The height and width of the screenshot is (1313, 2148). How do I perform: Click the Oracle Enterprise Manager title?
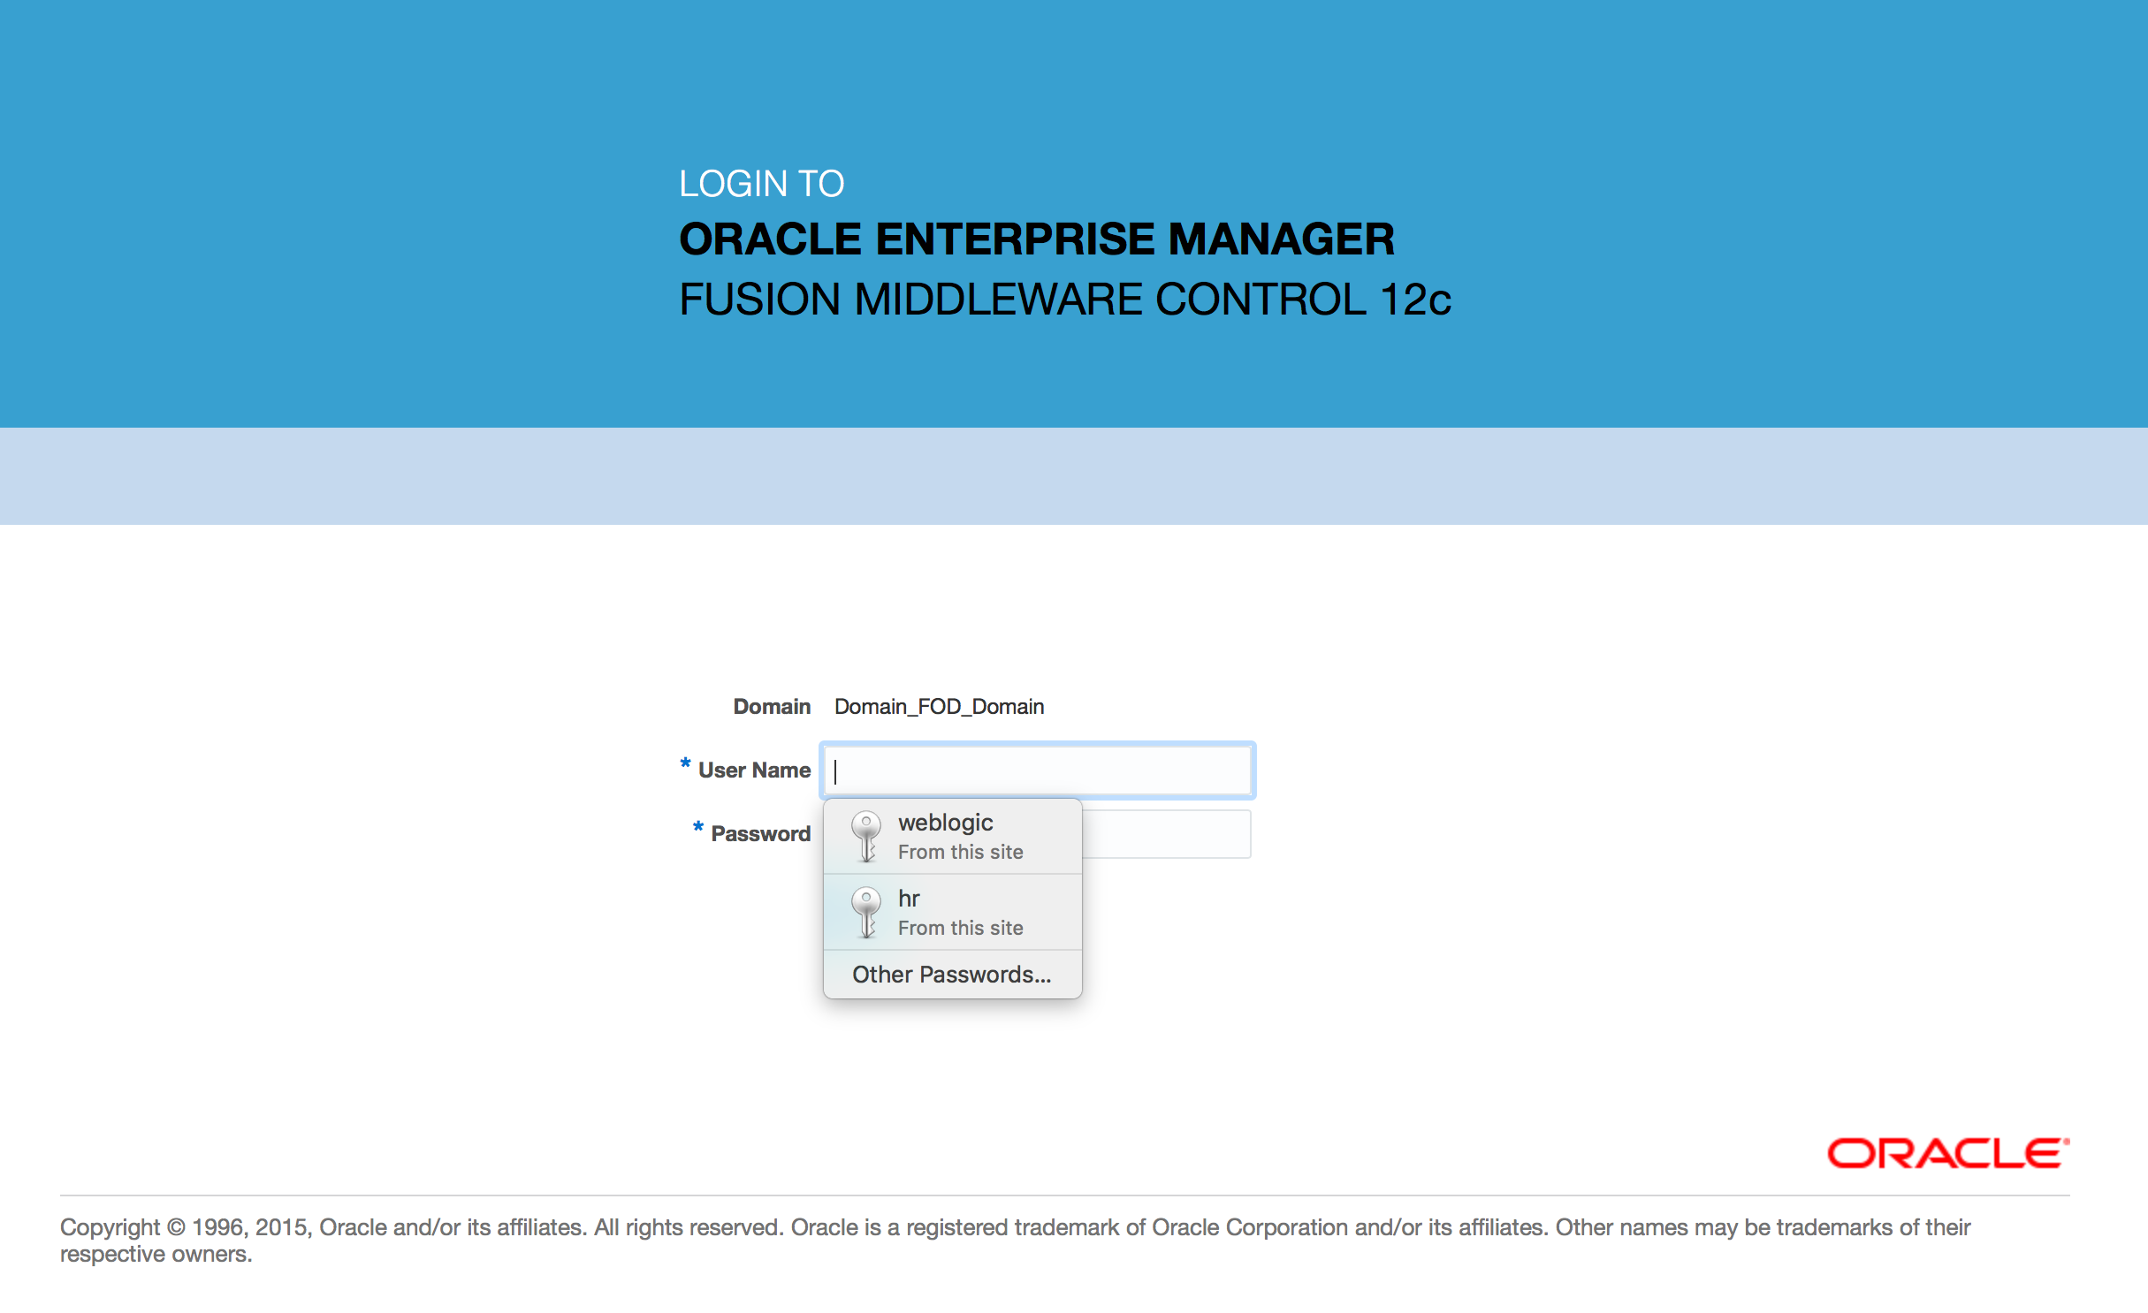(x=1036, y=239)
